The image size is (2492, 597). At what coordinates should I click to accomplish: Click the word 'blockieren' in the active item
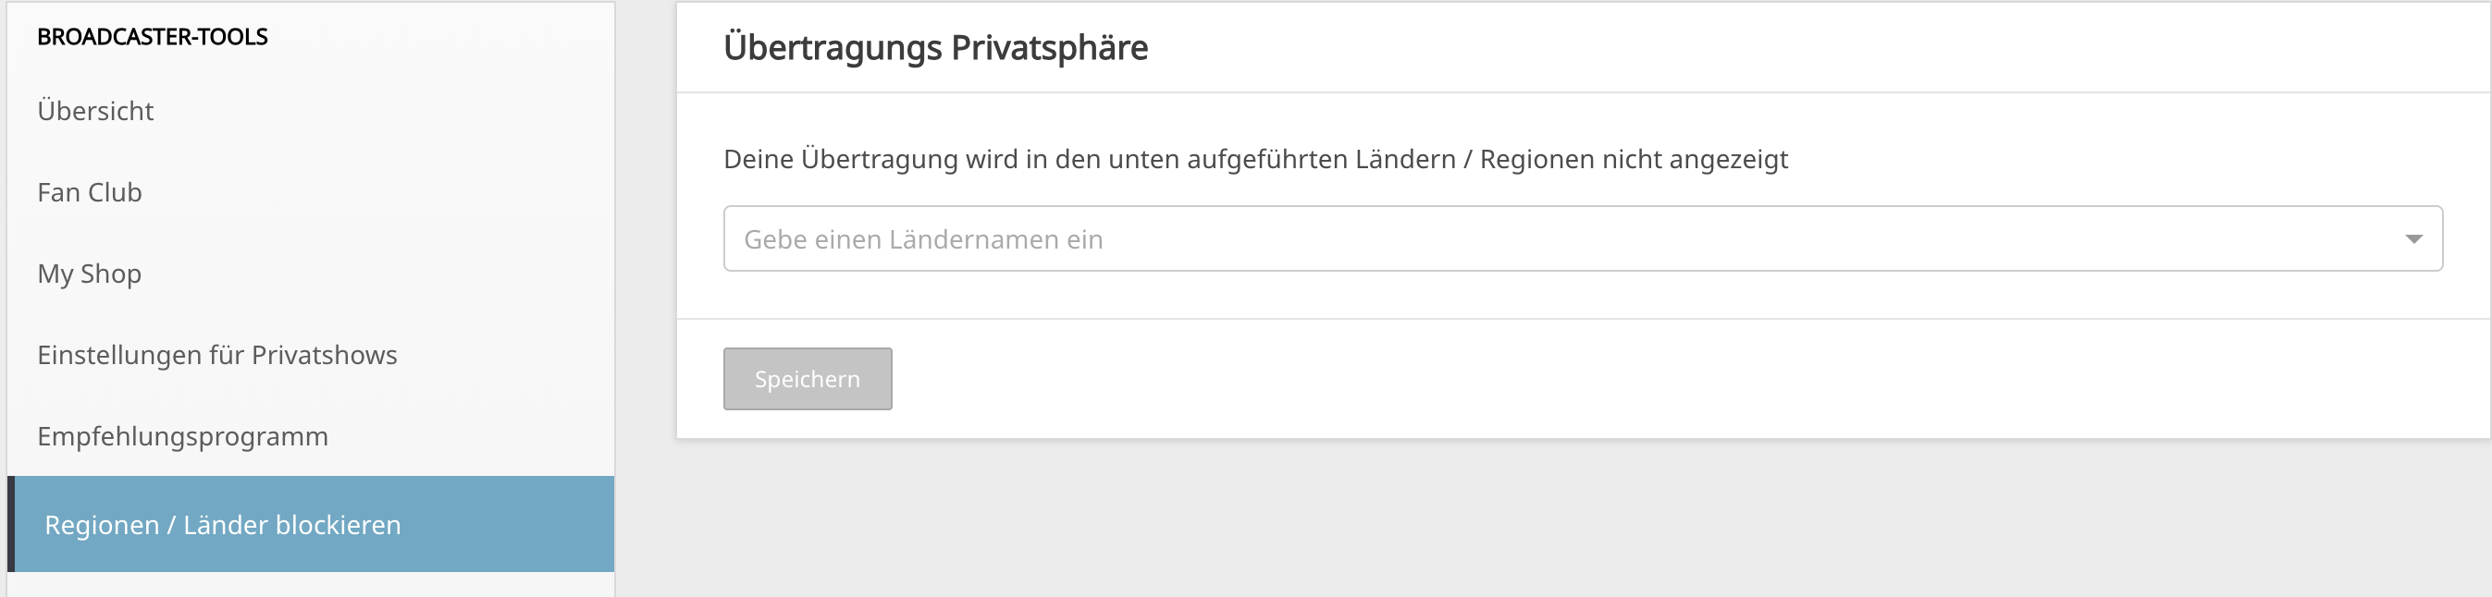[339, 525]
